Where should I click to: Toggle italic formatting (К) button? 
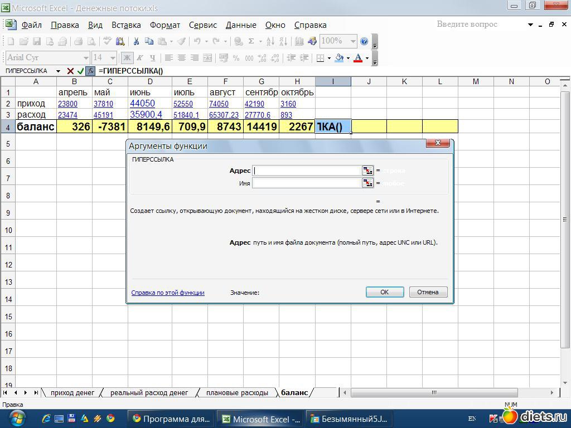[x=140, y=57]
